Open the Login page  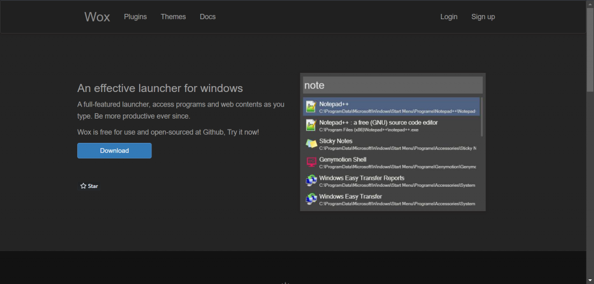[x=448, y=17]
